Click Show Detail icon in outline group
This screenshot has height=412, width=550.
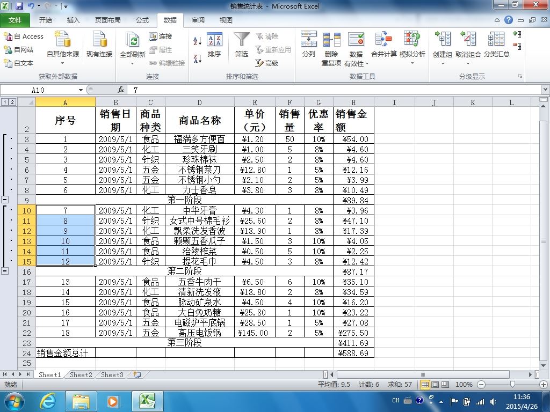(517, 34)
